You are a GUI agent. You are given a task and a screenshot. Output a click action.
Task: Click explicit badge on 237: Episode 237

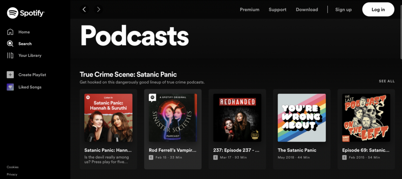pos(216,157)
